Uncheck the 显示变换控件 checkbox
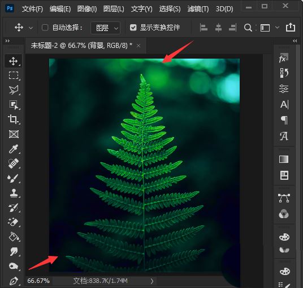This screenshot has width=303, height=288. [133, 28]
